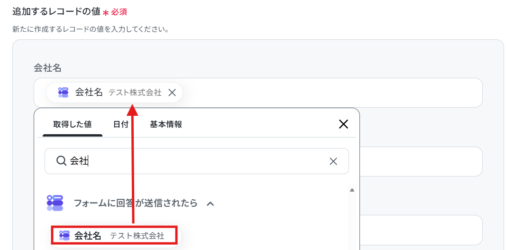Focus the second field behind the popup
506x250 pixels.
421,161
